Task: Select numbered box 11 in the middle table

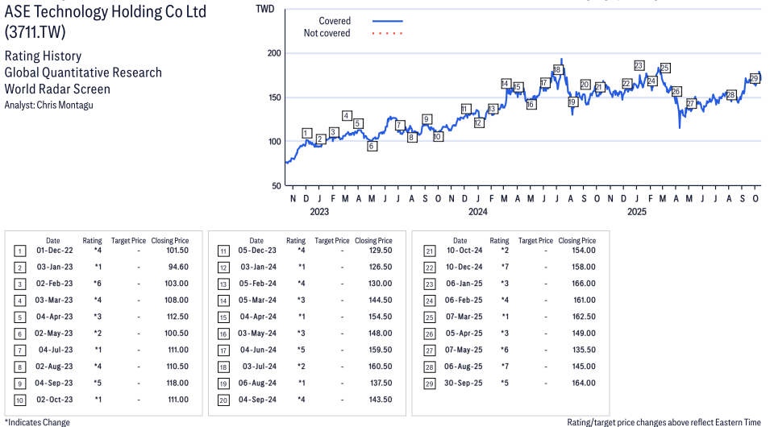Action: pyautogui.click(x=223, y=251)
